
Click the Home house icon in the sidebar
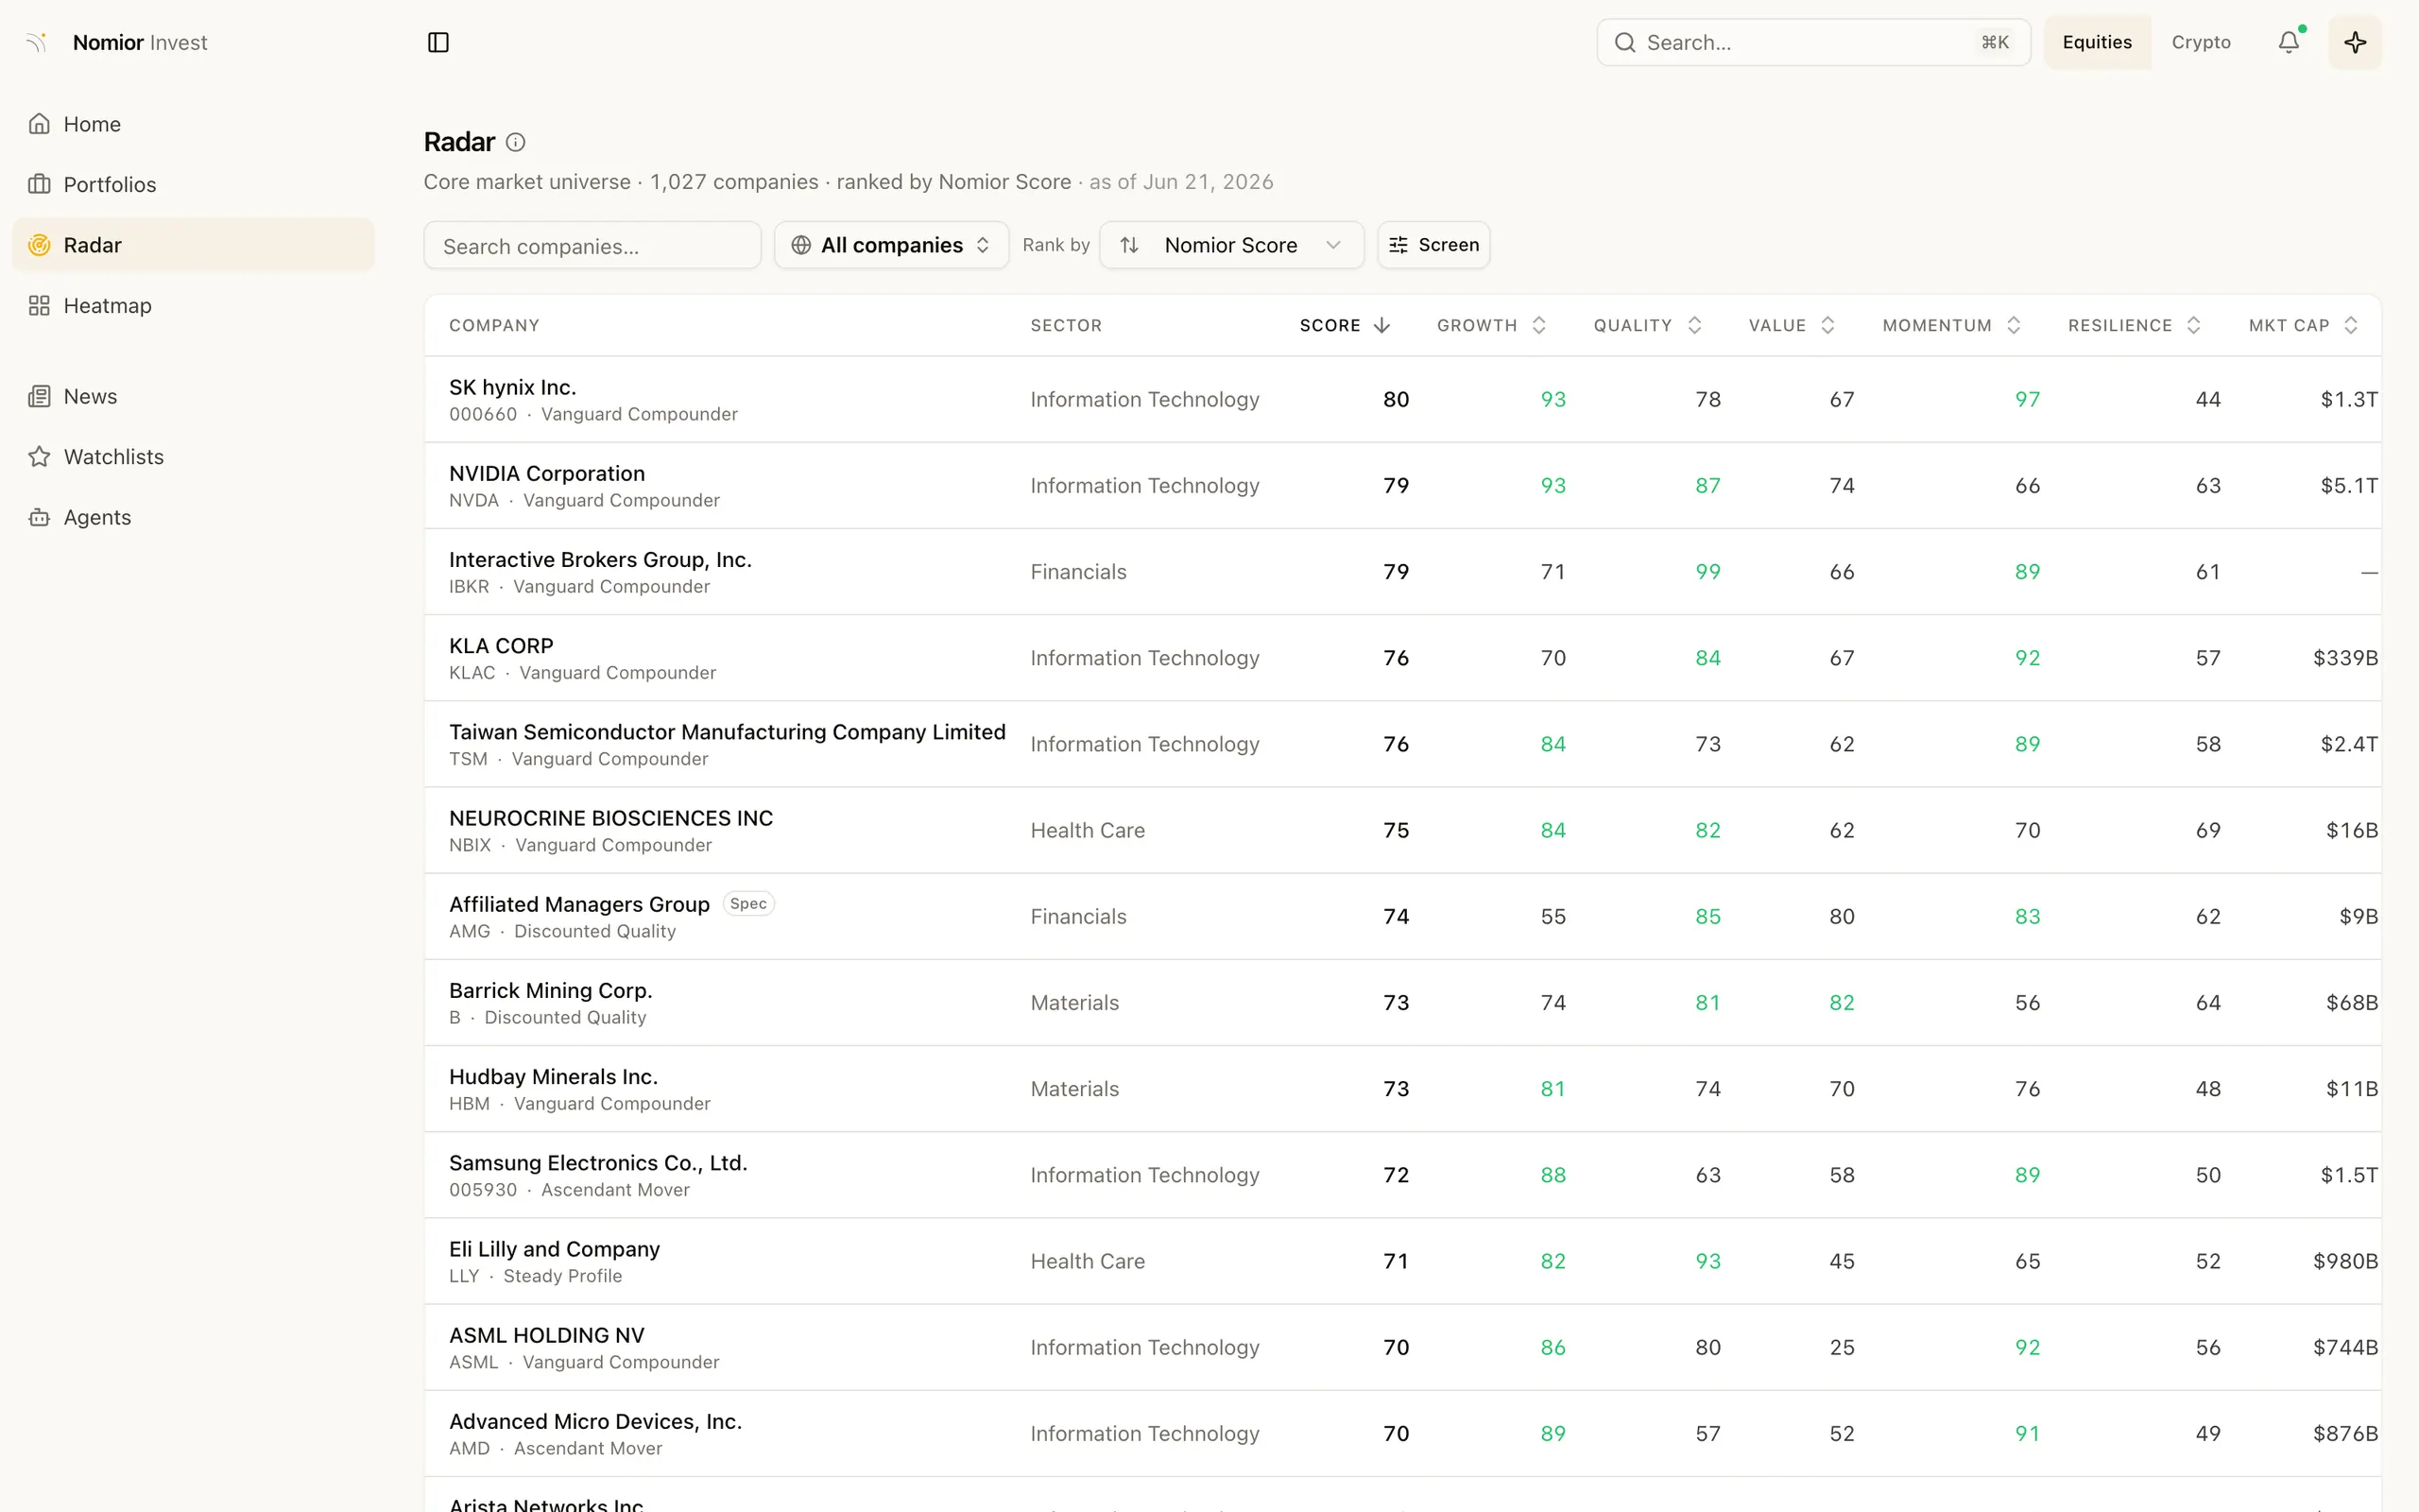(39, 124)
